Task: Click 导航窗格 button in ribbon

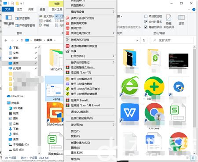Action: click(x=9, y=20)
